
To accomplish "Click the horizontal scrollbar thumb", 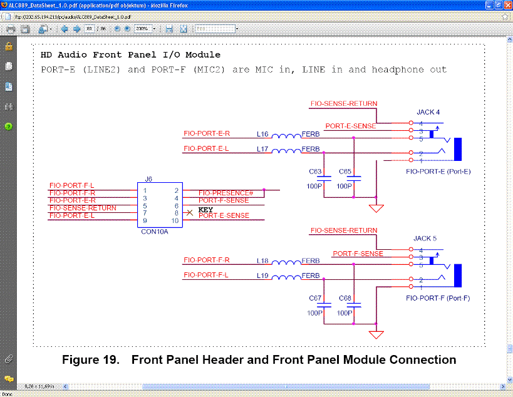I will pos(286,386).
